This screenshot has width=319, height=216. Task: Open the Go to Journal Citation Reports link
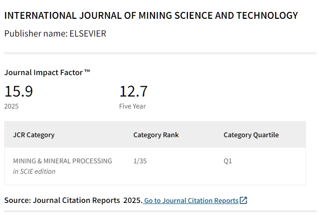[191, 201]
